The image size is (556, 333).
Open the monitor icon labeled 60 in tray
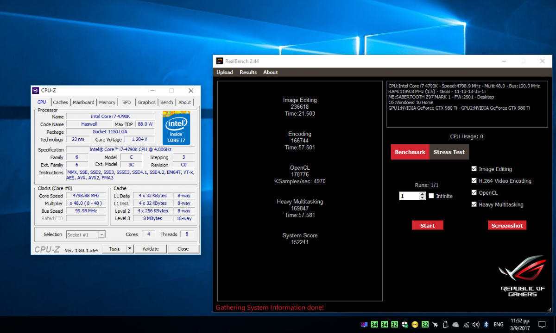365,324
